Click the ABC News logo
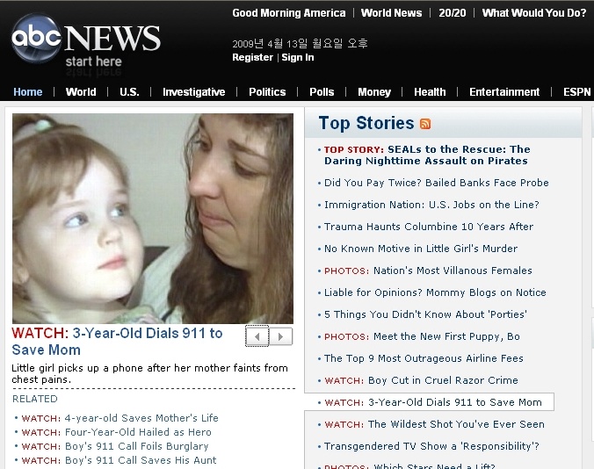 (86, 42)
